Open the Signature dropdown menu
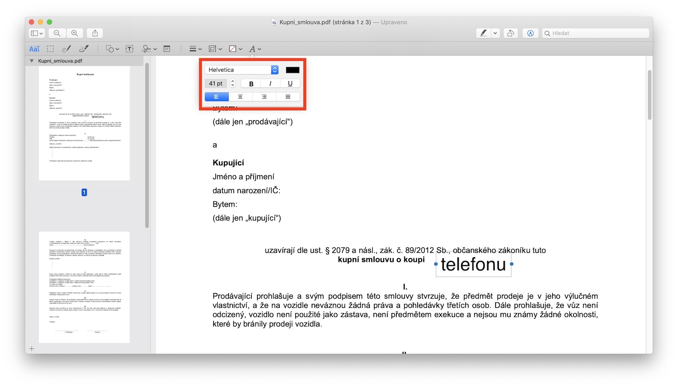 [x=149, y=49]
